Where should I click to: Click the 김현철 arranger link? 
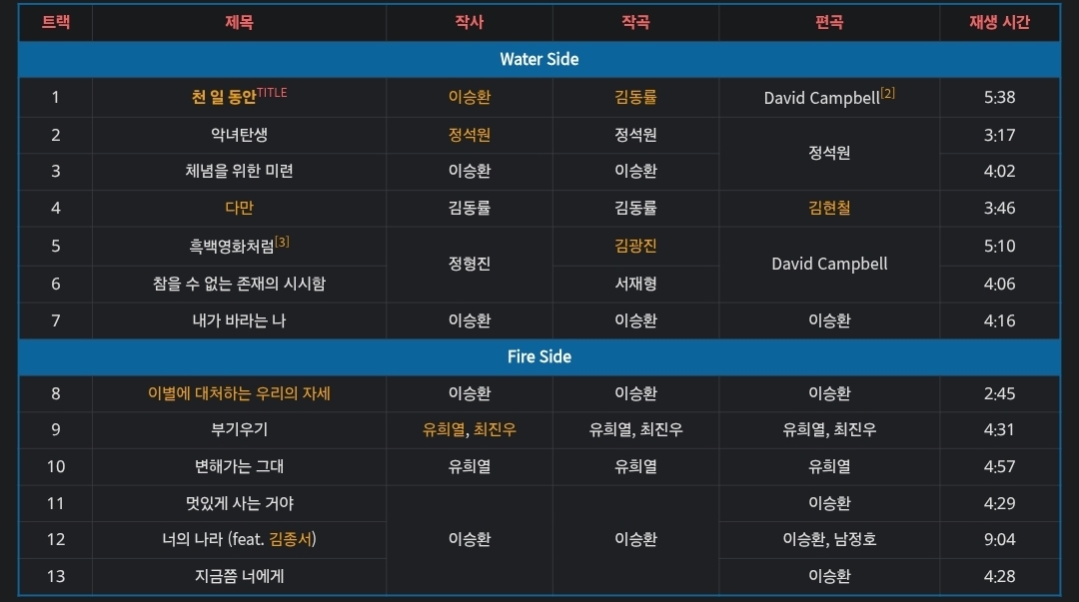coord(829,208)
